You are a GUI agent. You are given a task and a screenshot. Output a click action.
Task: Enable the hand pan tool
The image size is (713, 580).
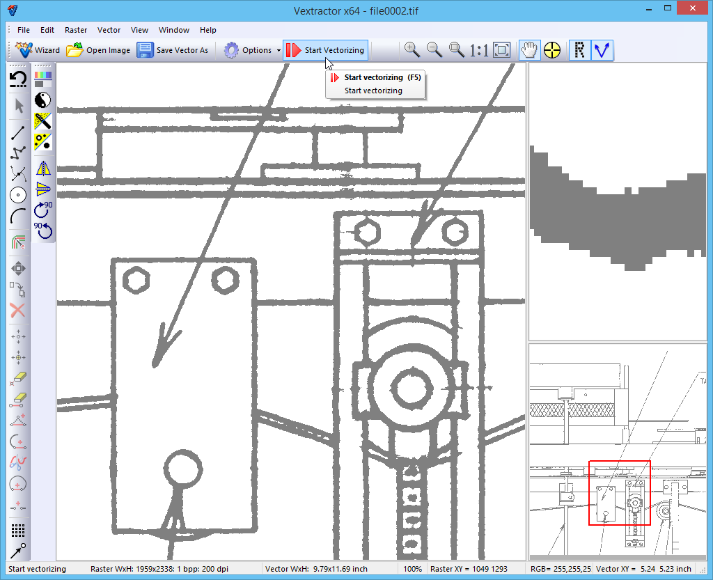click(529, 50)
